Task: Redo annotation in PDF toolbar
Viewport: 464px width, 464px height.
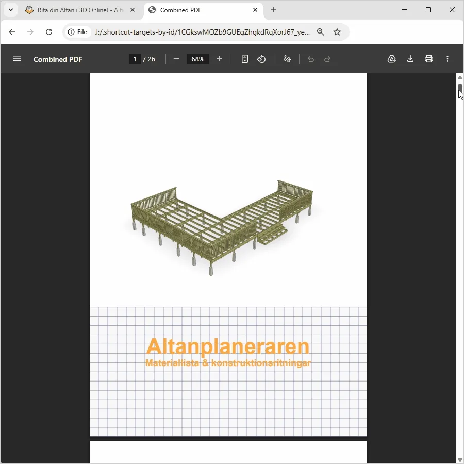Action: 327,59
